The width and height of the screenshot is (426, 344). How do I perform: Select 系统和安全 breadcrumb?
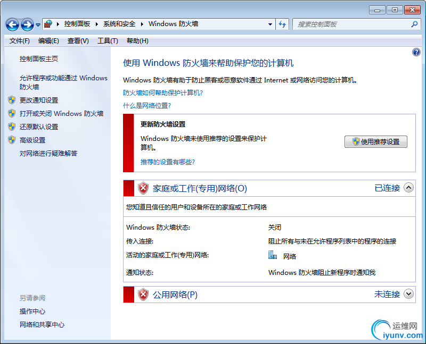(x=119, y=24)
